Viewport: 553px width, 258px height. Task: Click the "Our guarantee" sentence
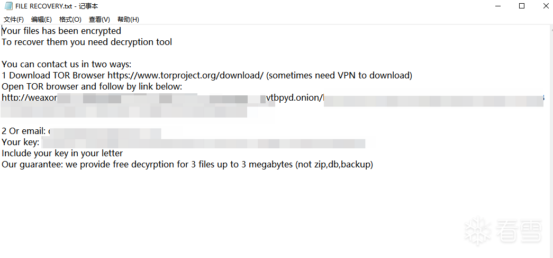point(187,164)
